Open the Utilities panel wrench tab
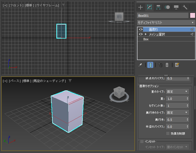Viewport: 196px width, 153px height. pyautogui.click(x=185, y=7)
